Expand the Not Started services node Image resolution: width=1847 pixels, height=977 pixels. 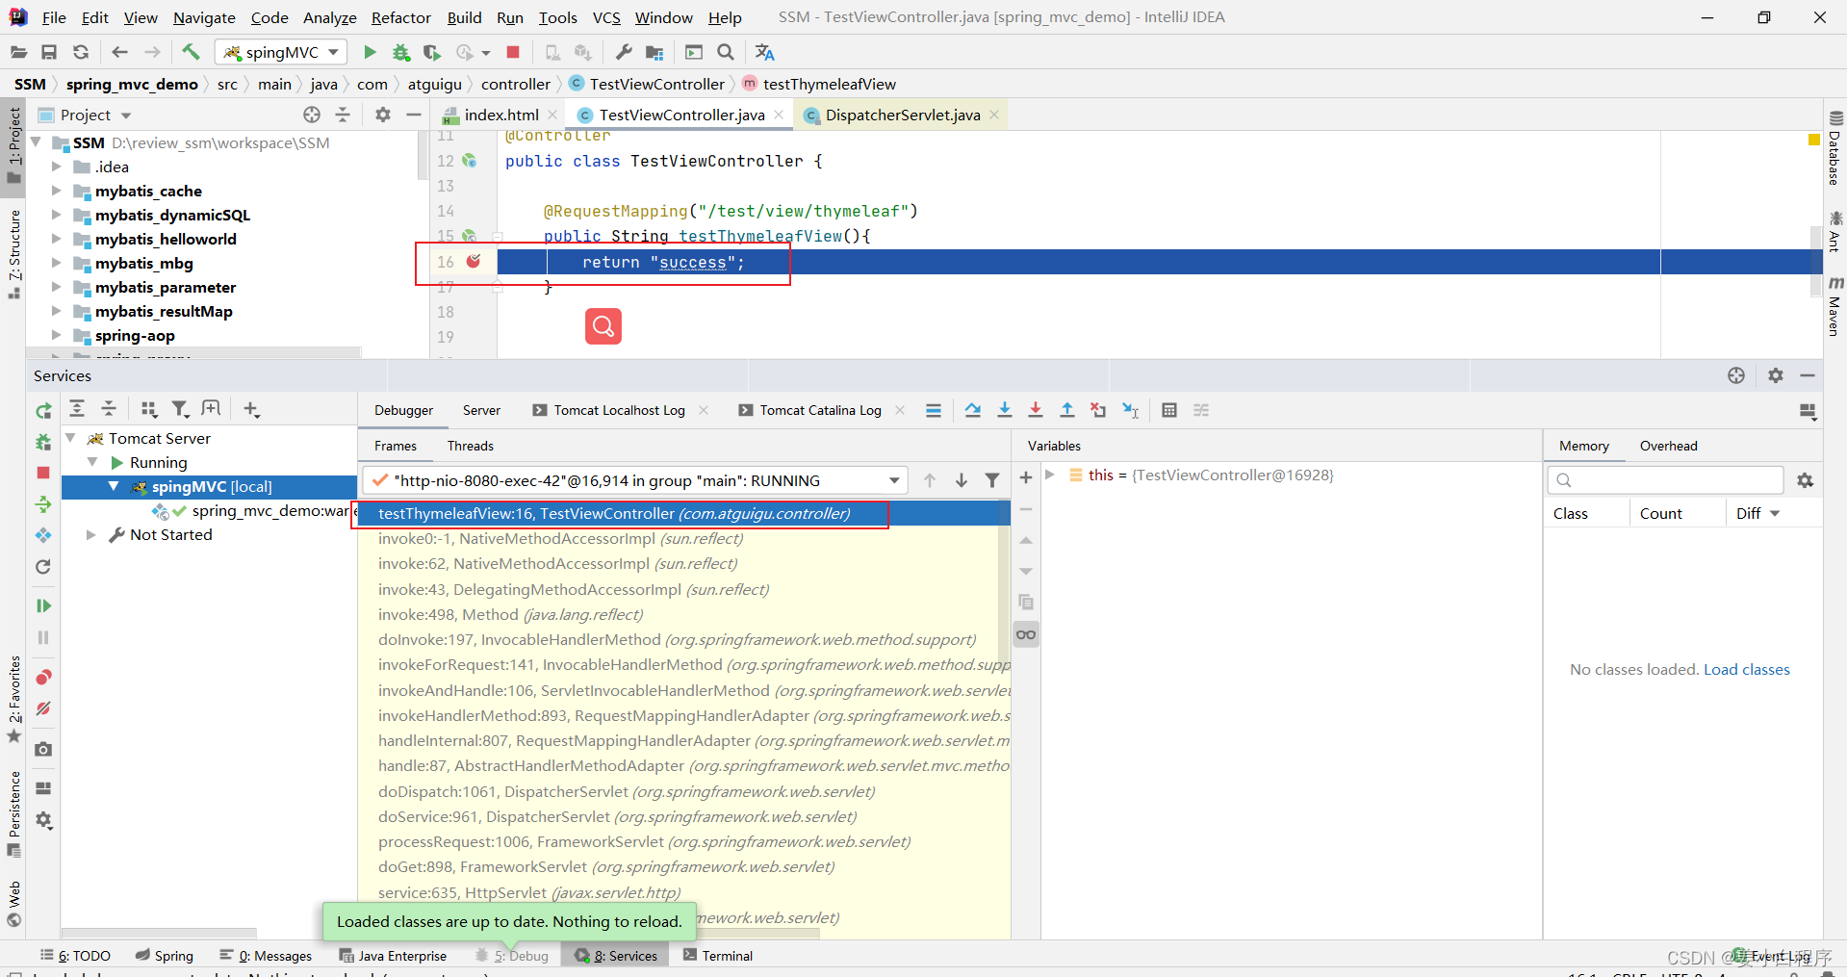(91, 534)
